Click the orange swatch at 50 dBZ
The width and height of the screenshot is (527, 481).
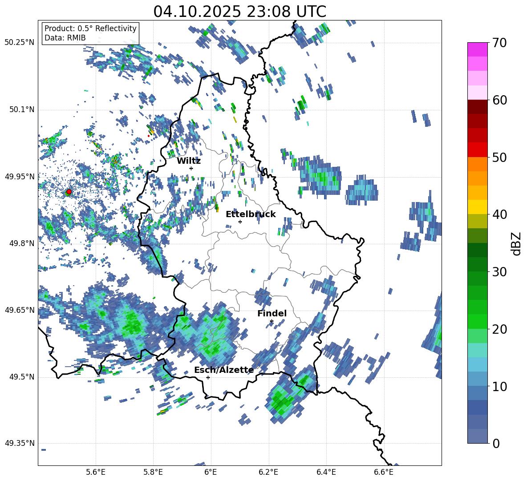coord(477,164)
